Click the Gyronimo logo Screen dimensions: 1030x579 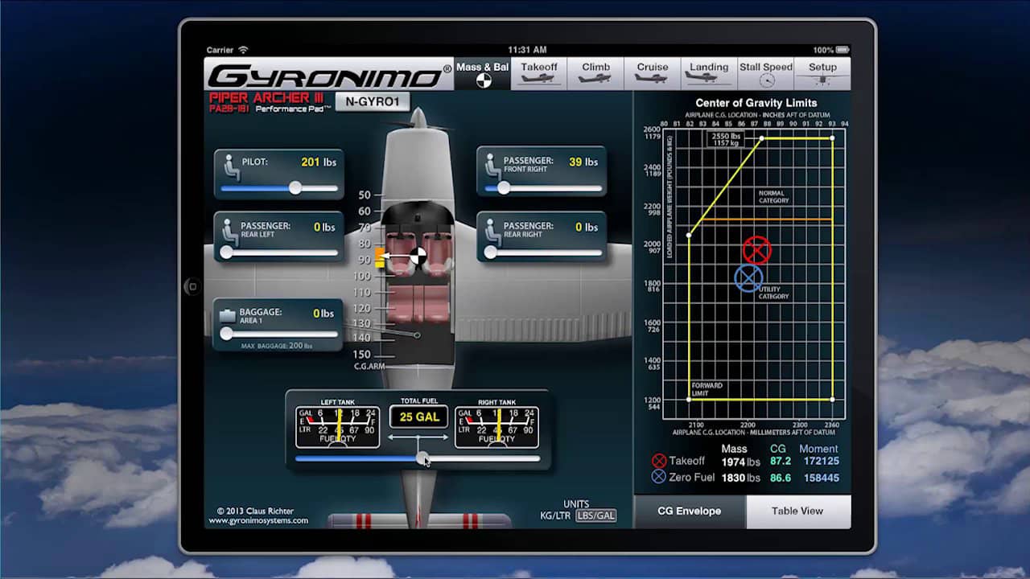pos(330,76)
